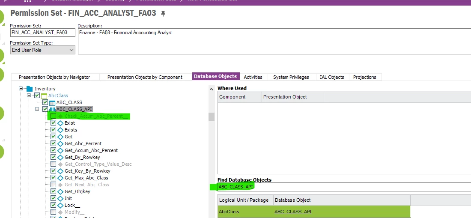The width and height of the screenshot is (471, 218).
Task: Open the ABC_CLASS_API database object link
Action: click(x=292, y=212)
